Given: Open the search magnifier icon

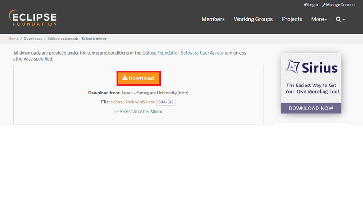Looking at the screenshot, I should click(x=340, y=19).
